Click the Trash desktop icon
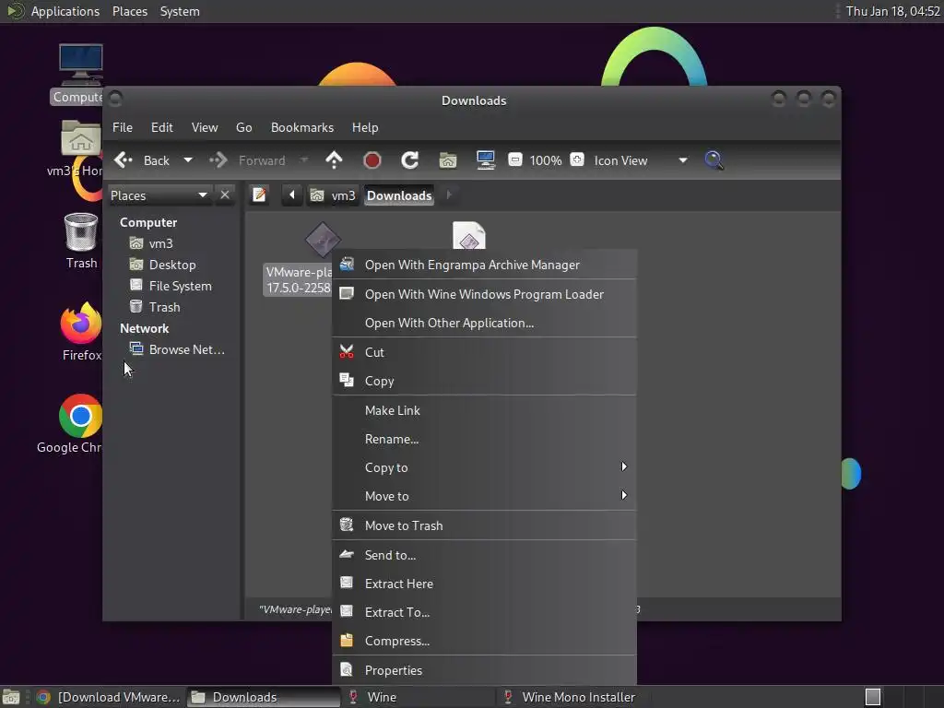The height and width of the screenshot is (708, 944). pos(81,232)
